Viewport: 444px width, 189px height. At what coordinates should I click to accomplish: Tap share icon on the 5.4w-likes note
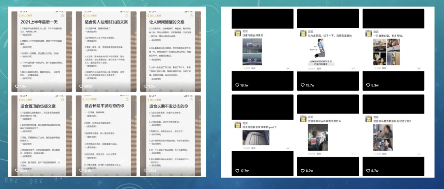tap(127, 100)
